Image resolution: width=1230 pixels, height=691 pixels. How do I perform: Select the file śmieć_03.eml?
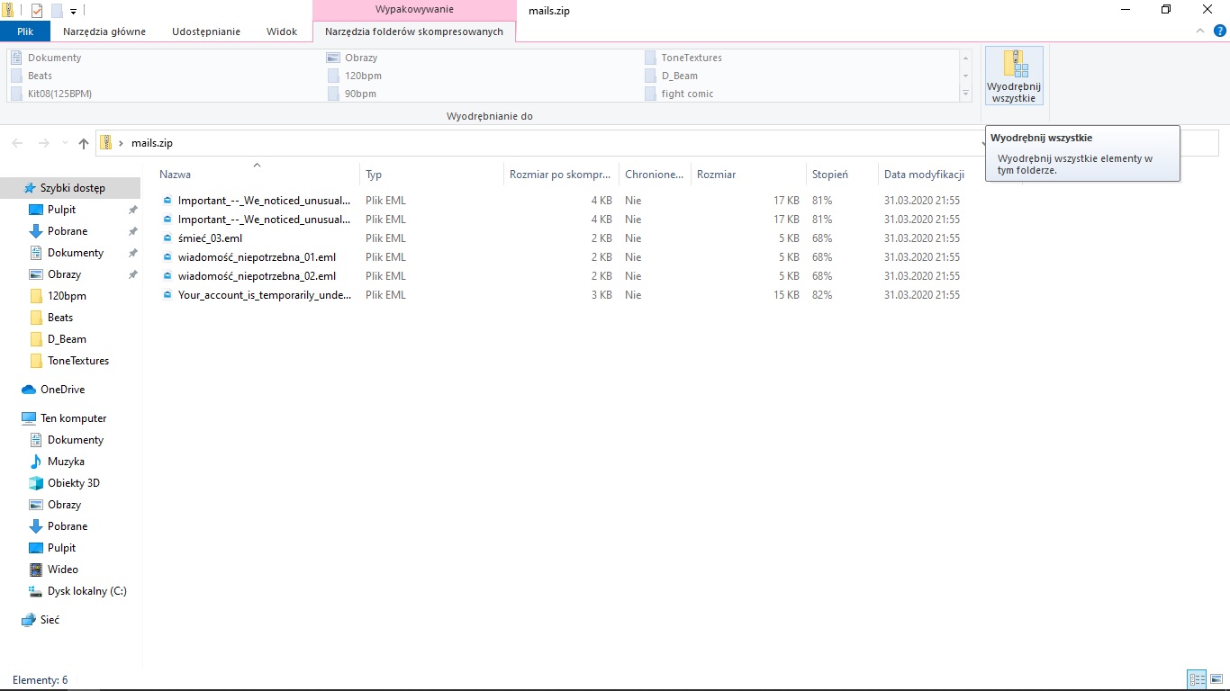click(x=210, y=238)
